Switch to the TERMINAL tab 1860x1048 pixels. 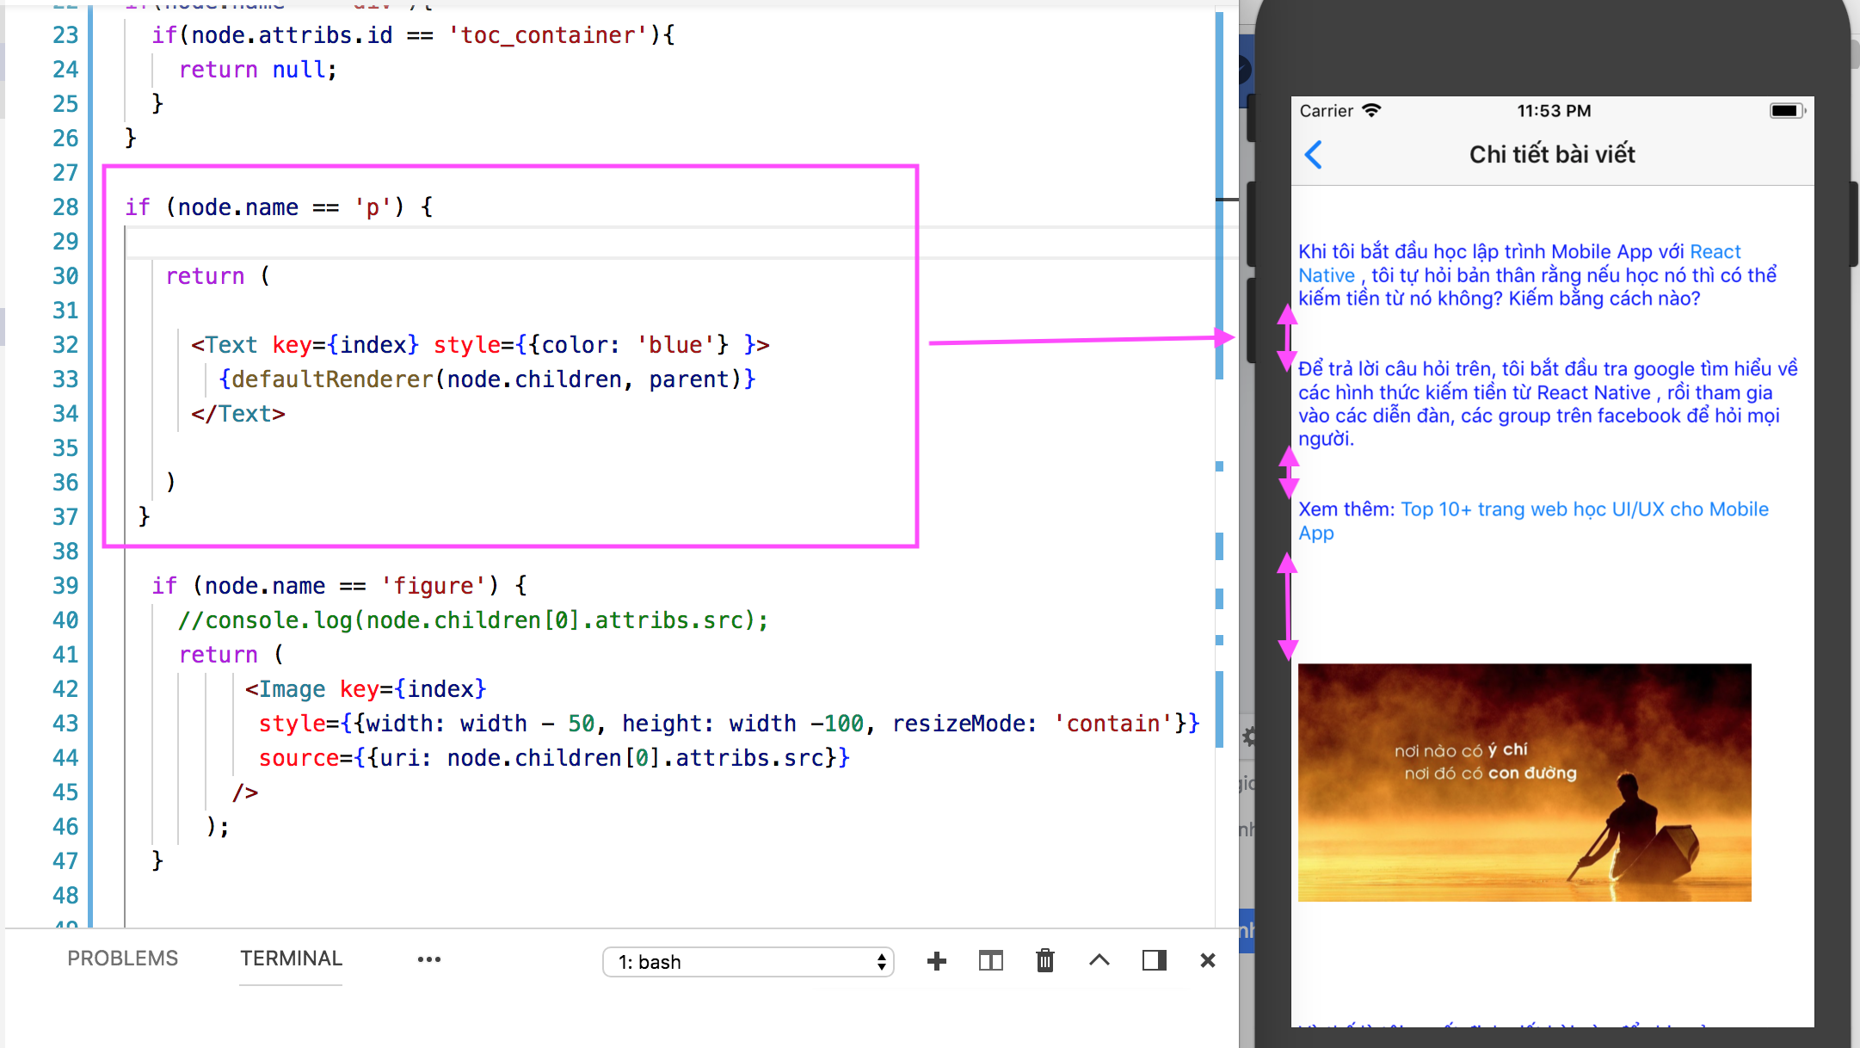tap(291, 959)
